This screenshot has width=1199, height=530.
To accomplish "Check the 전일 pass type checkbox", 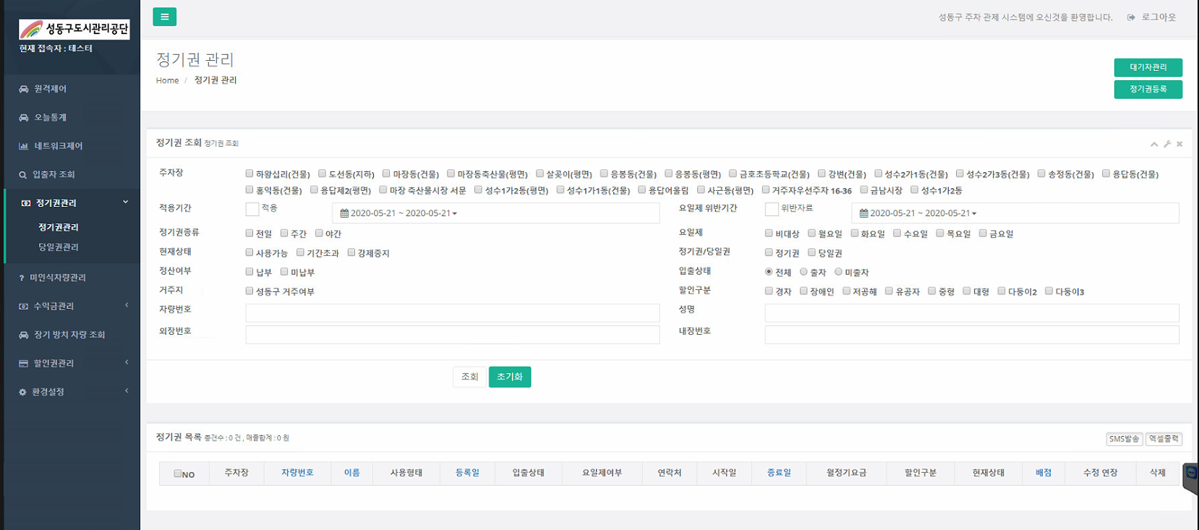I will coord(249,233).
